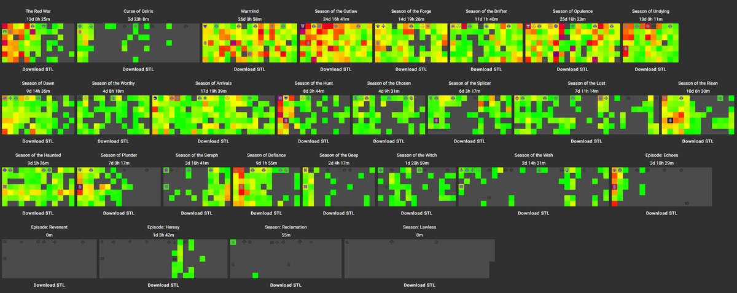Open the Season: Lawless heatmap
The height and width of the screenshot is (293, 737).
coord(419,259)
